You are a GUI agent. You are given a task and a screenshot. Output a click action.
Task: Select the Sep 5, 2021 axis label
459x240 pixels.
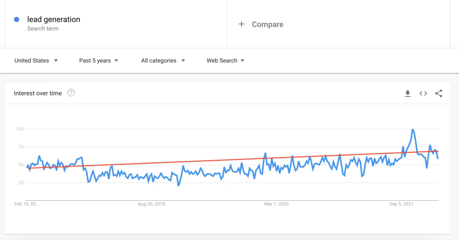click(x=401, y=204)
